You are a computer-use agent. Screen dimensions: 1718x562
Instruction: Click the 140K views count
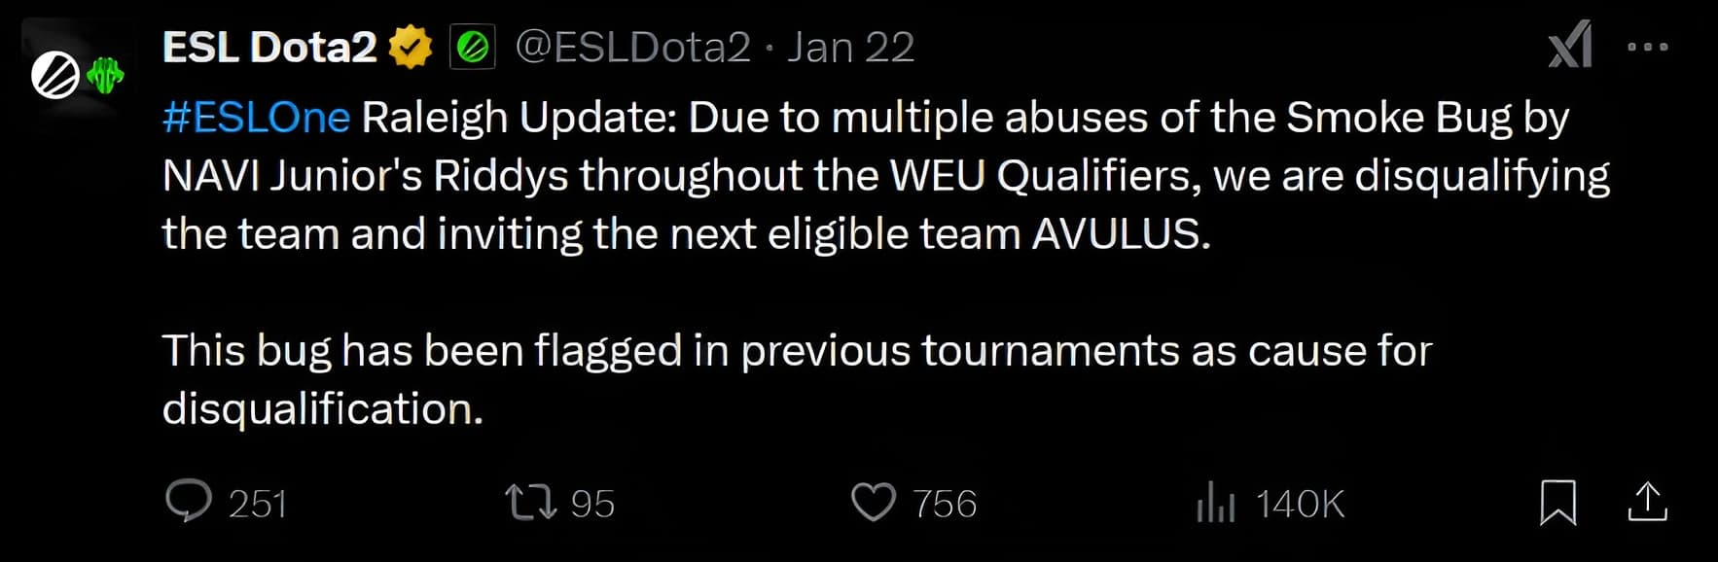pos(1300,504)
